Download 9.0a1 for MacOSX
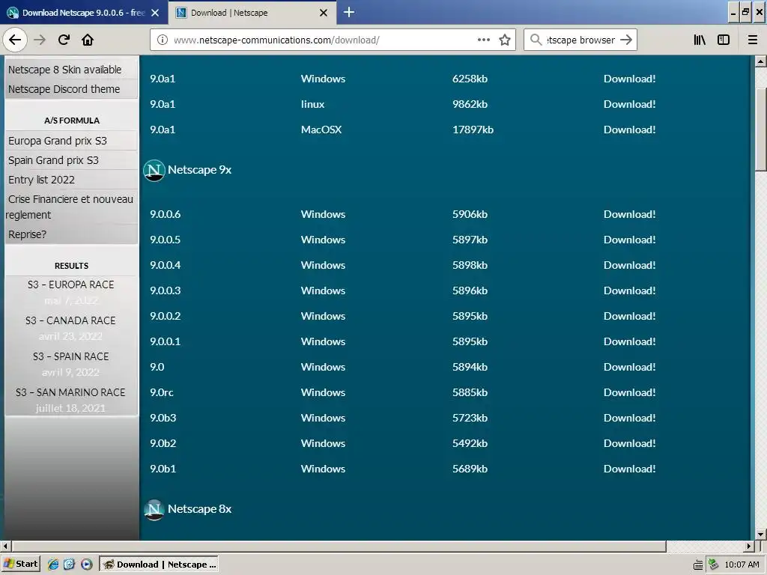The height and width of the screenshot is (575, 767). (x=629, y=130)
